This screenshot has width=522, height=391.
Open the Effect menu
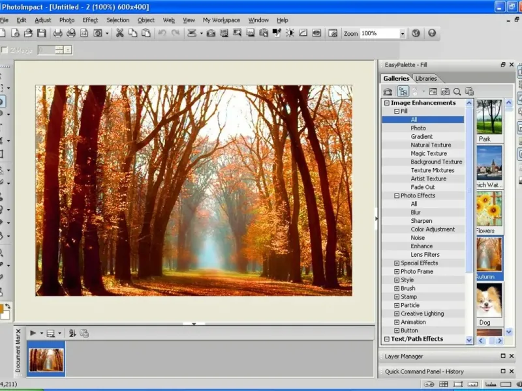pyautogui.click(x=90, y=20)
